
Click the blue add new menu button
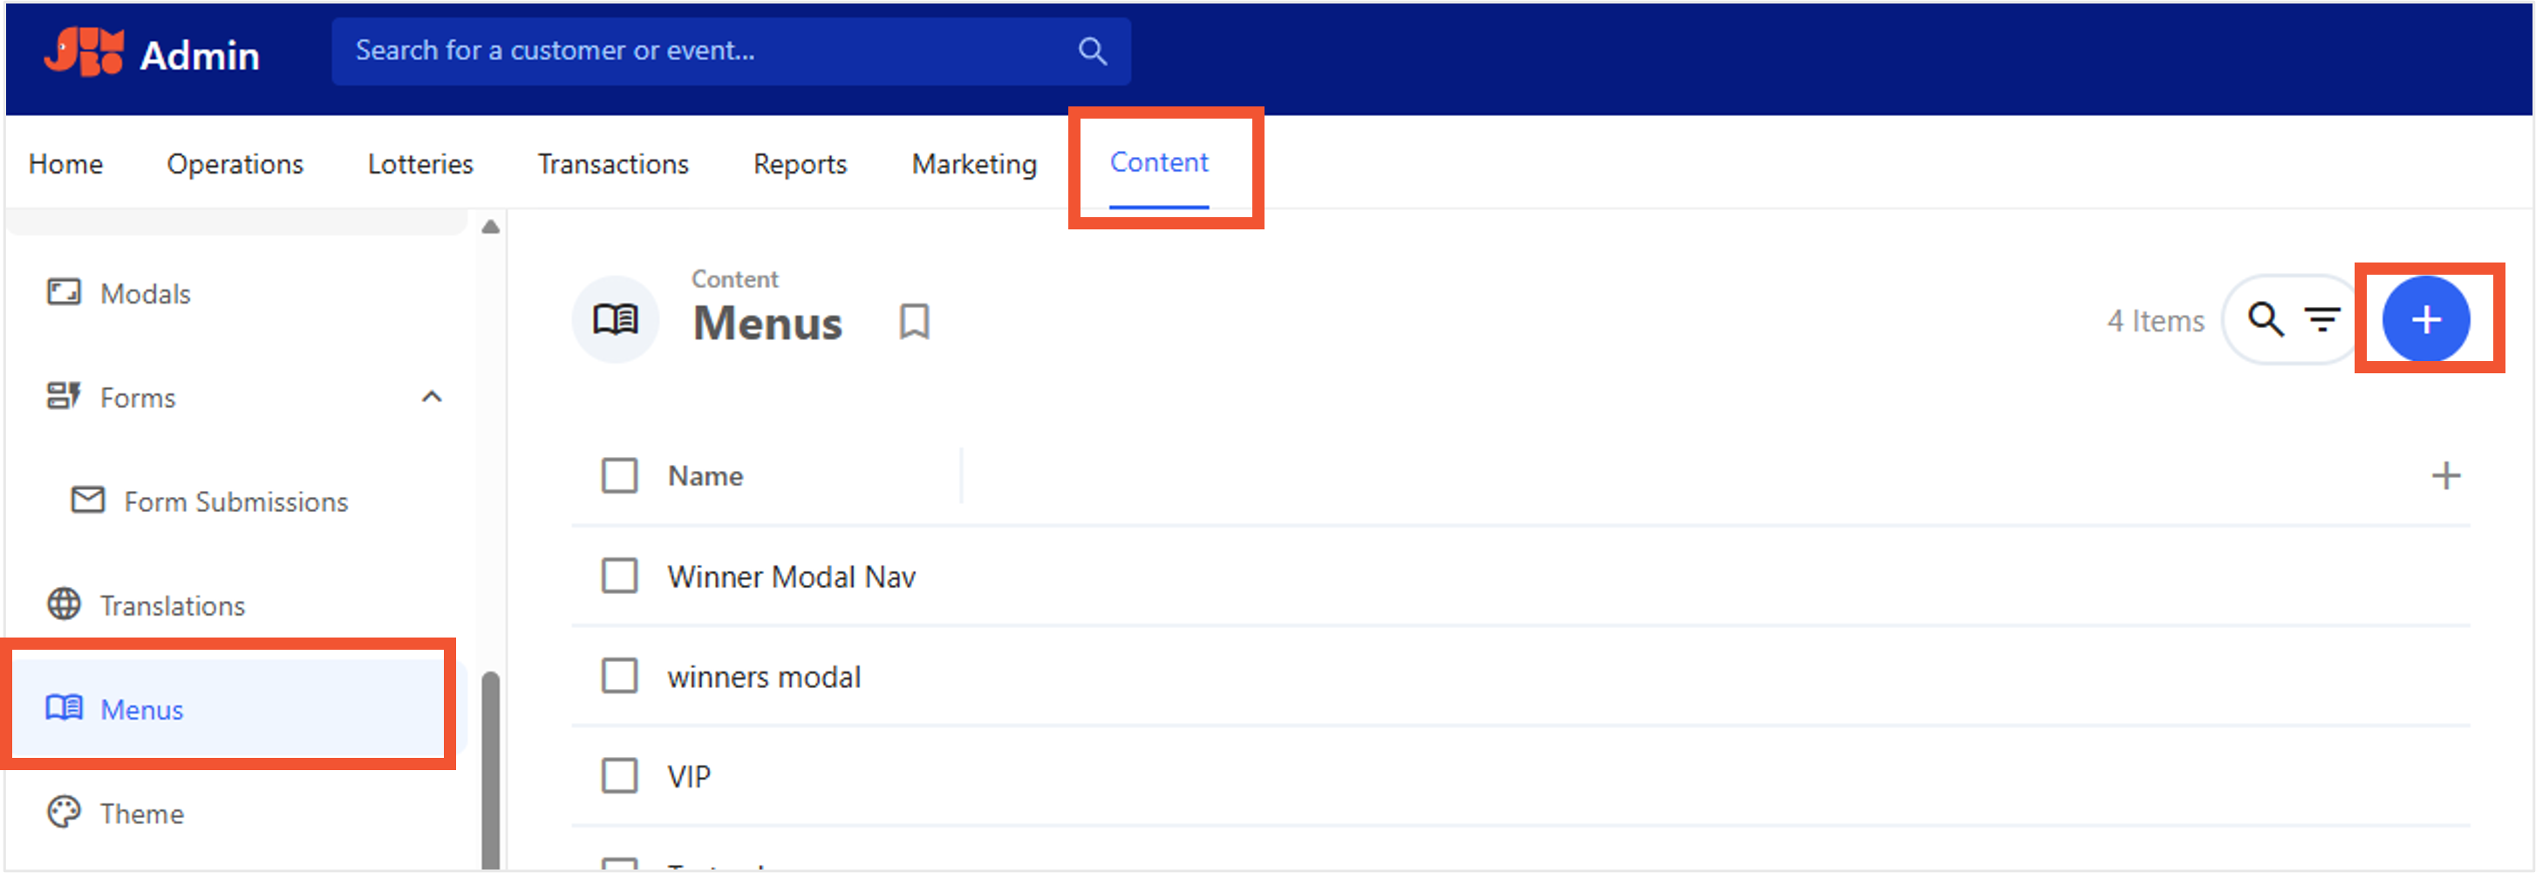(2424, 319)
